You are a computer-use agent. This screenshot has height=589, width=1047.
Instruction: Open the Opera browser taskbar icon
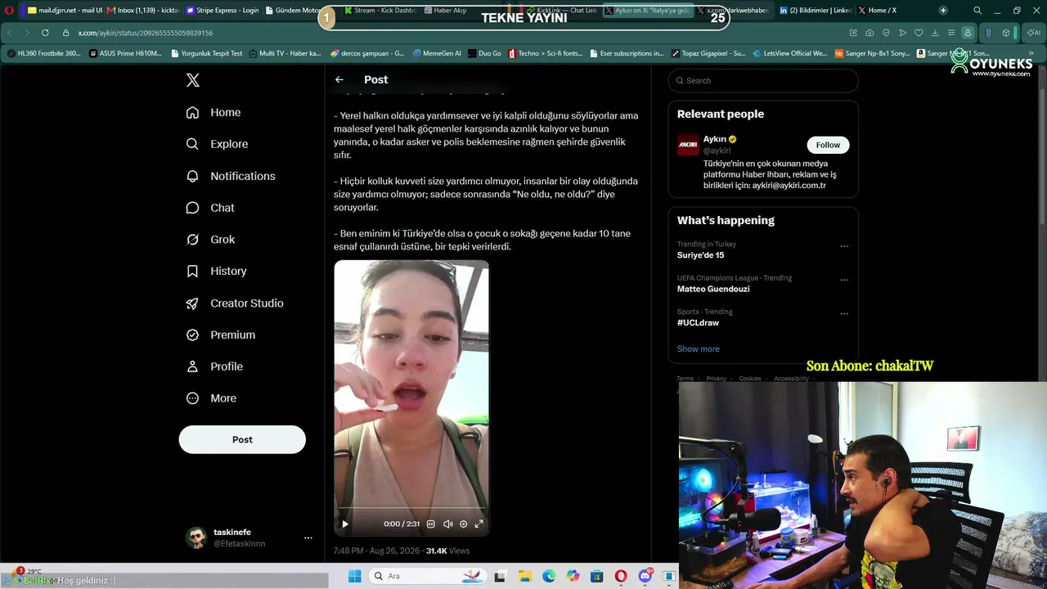pyautogui.click(x=621, y=576)
